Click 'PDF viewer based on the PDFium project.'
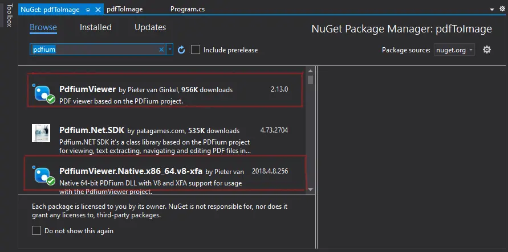The height and width of the screenshot is (252, 508). (121, 101)
